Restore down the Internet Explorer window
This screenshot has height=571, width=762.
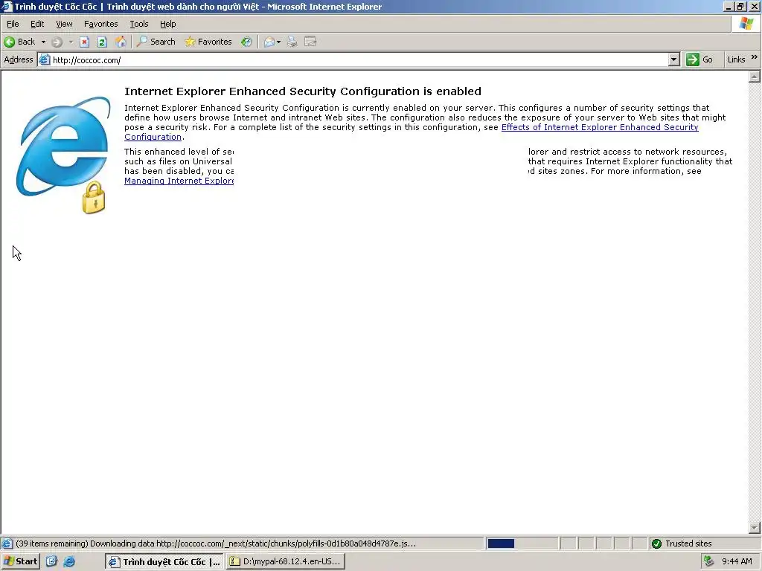click(740, 6)
